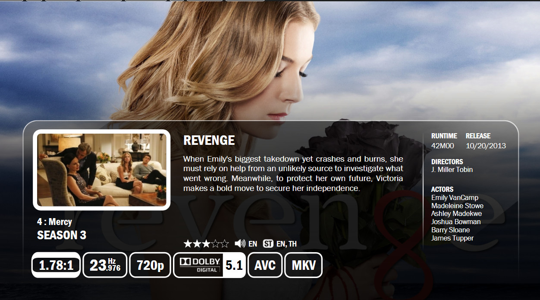Click the episode title 4 : Mercy
Viewport: 540px width, 300px height.
pos(54,222)
